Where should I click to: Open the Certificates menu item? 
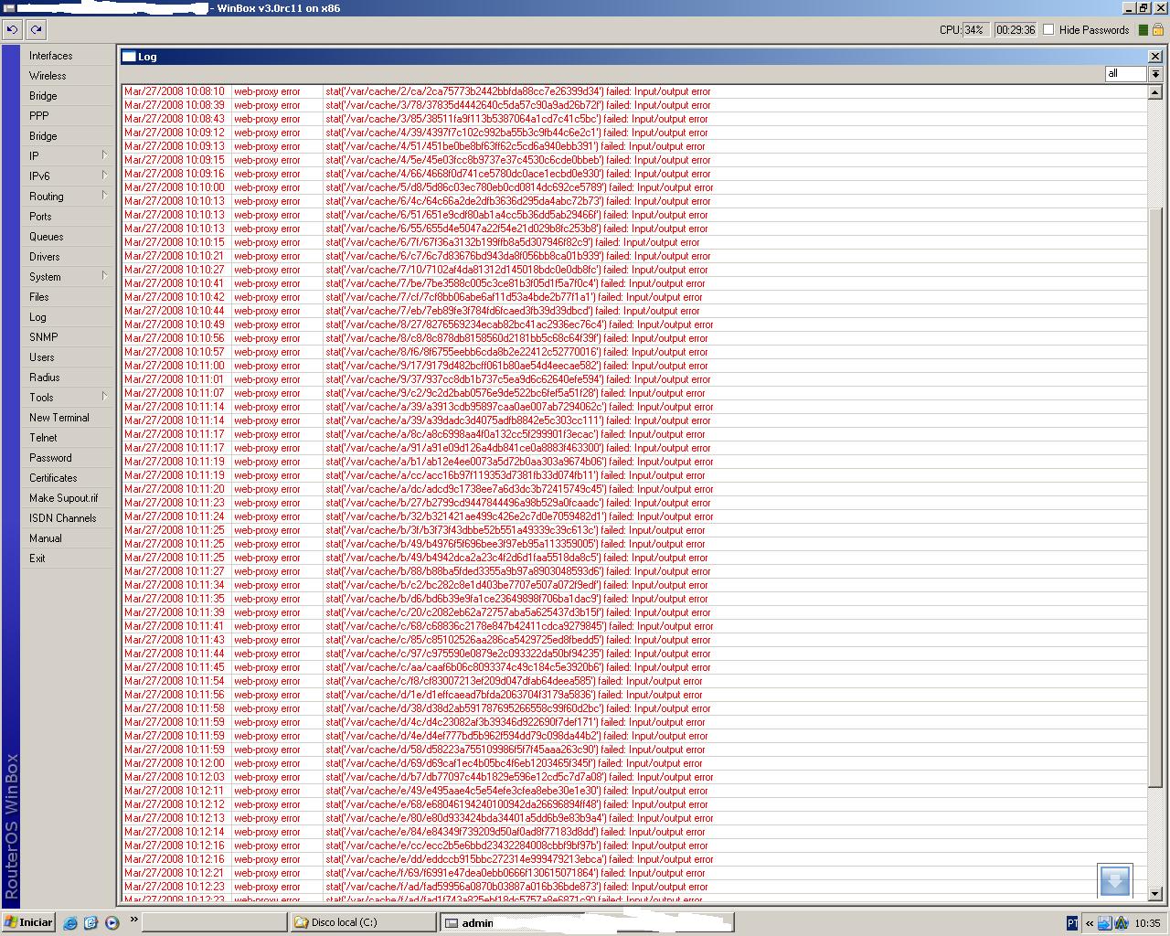point(69,478)
